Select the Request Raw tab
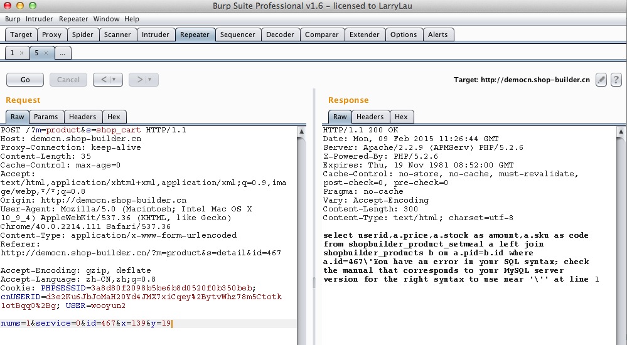 pos(17,117)
